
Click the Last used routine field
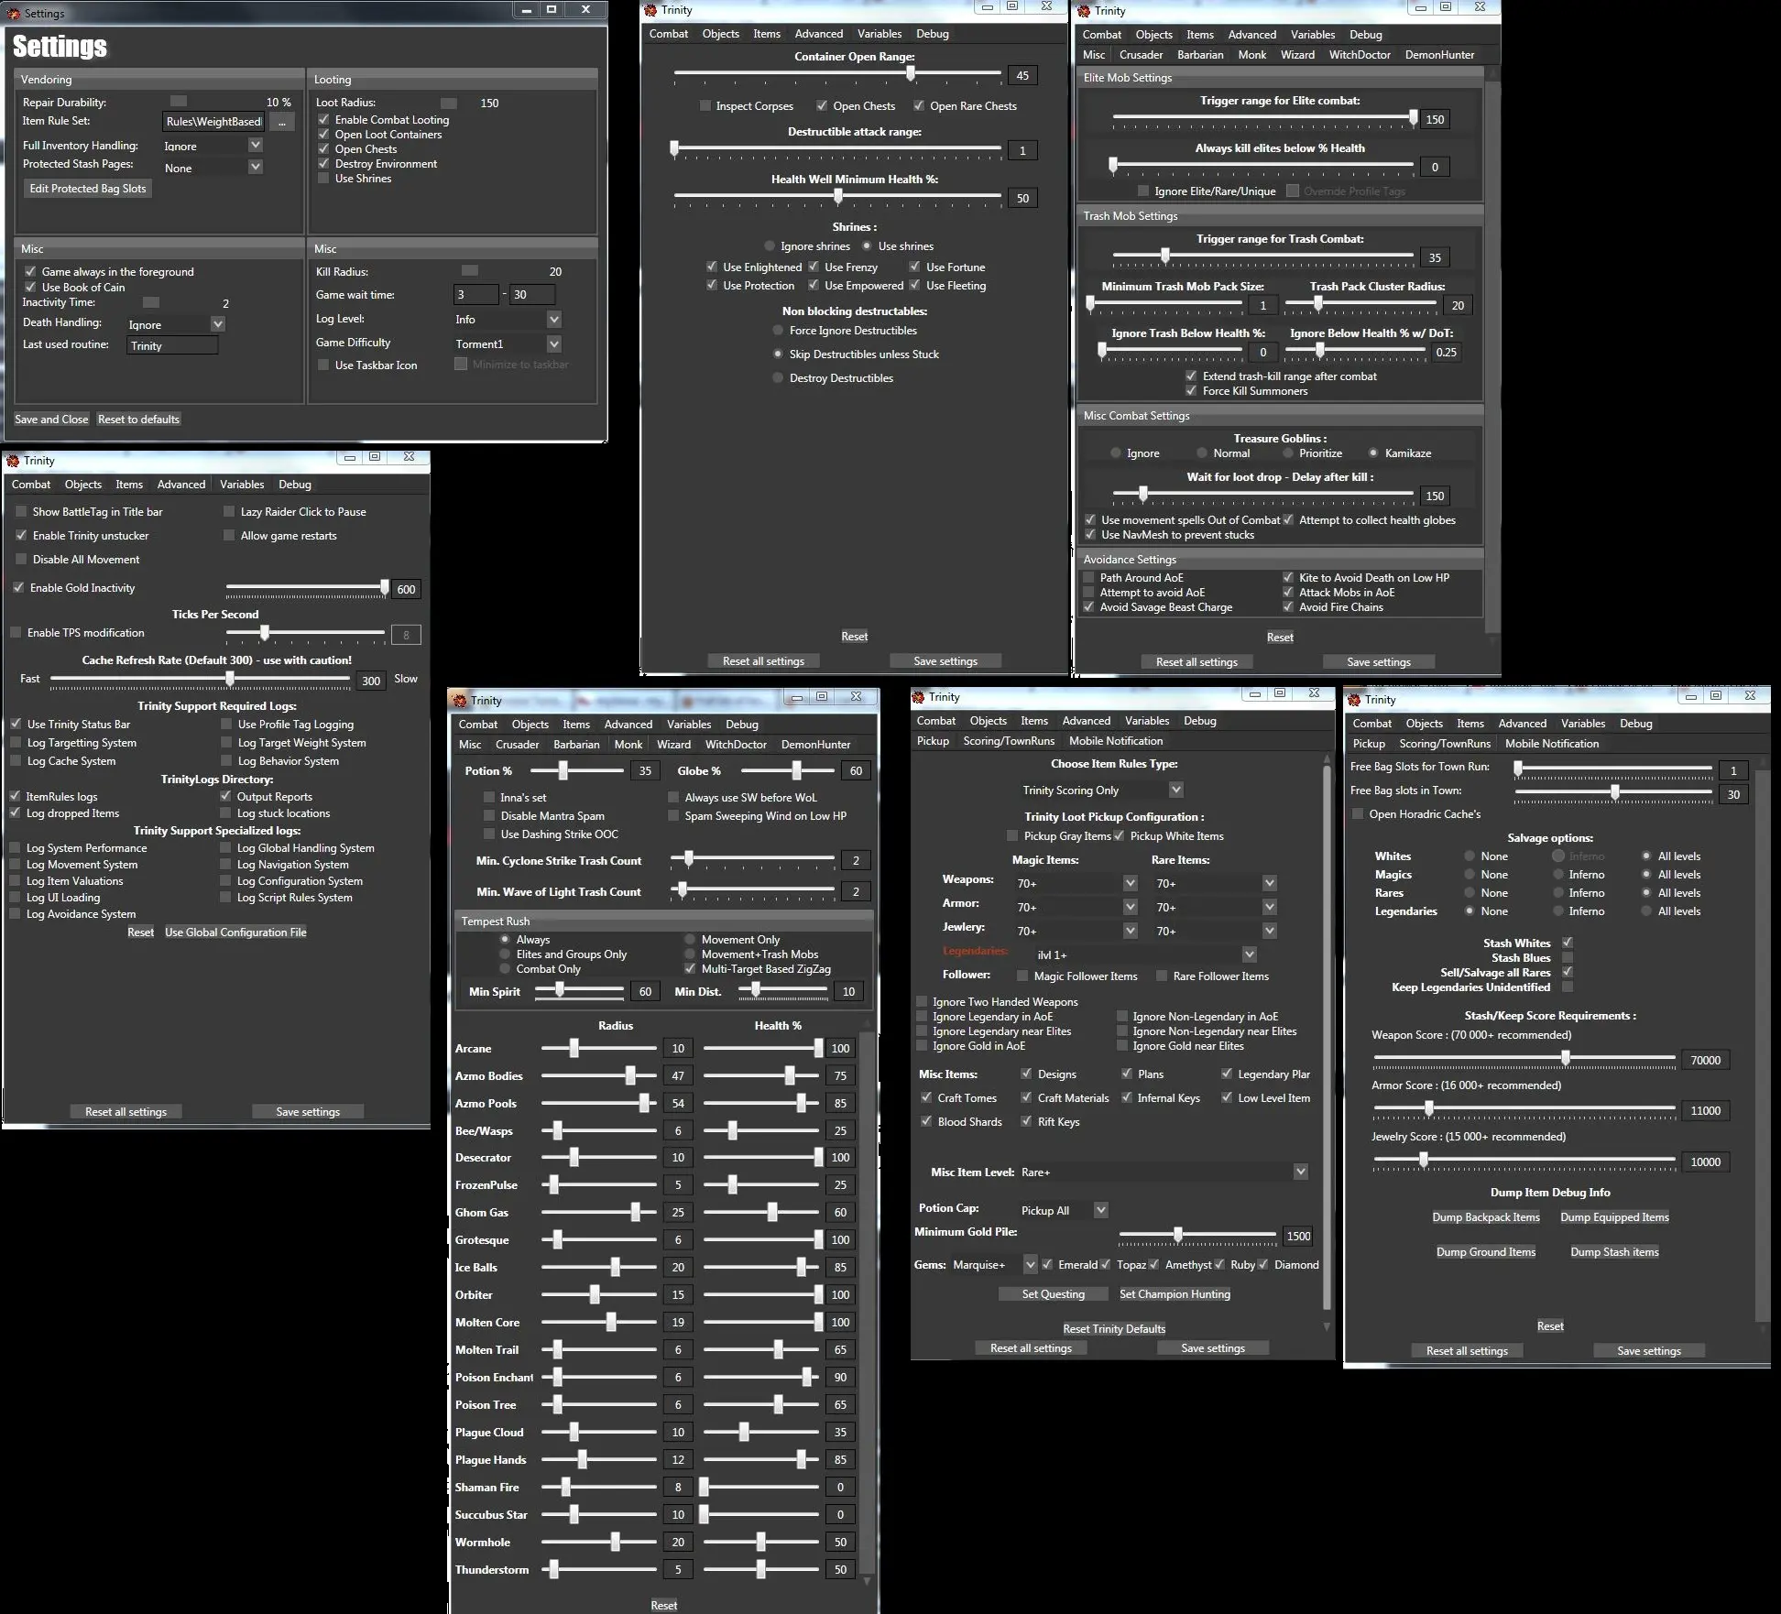(x=172, y=345)
